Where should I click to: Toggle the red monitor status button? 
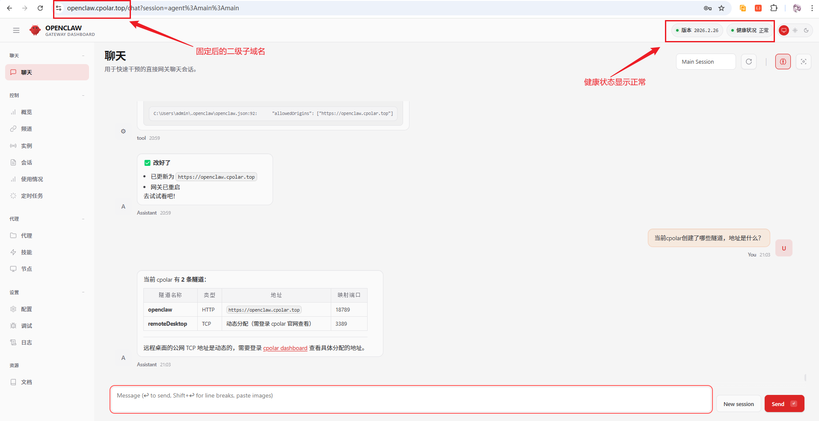[783, 30]
